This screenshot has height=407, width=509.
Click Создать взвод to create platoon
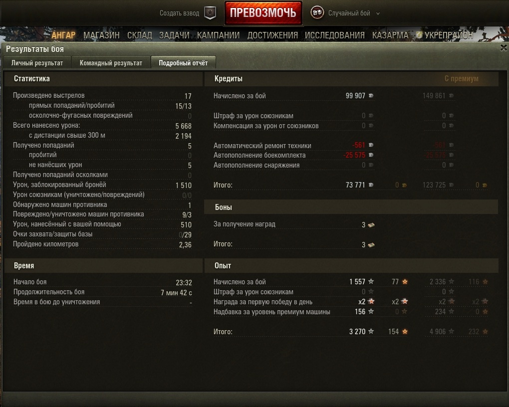[180, 13]
